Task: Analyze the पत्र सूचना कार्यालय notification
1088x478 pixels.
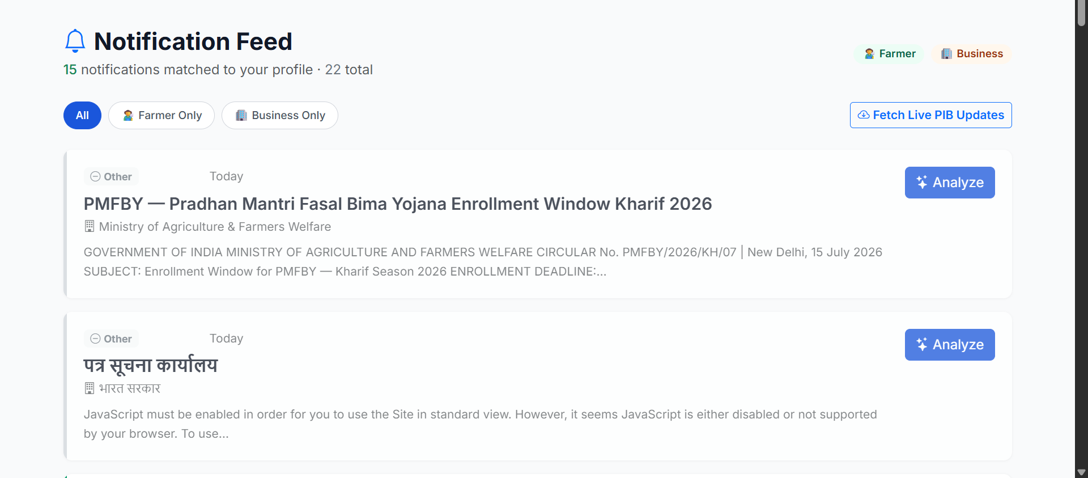Action: (x=950, y=345)
